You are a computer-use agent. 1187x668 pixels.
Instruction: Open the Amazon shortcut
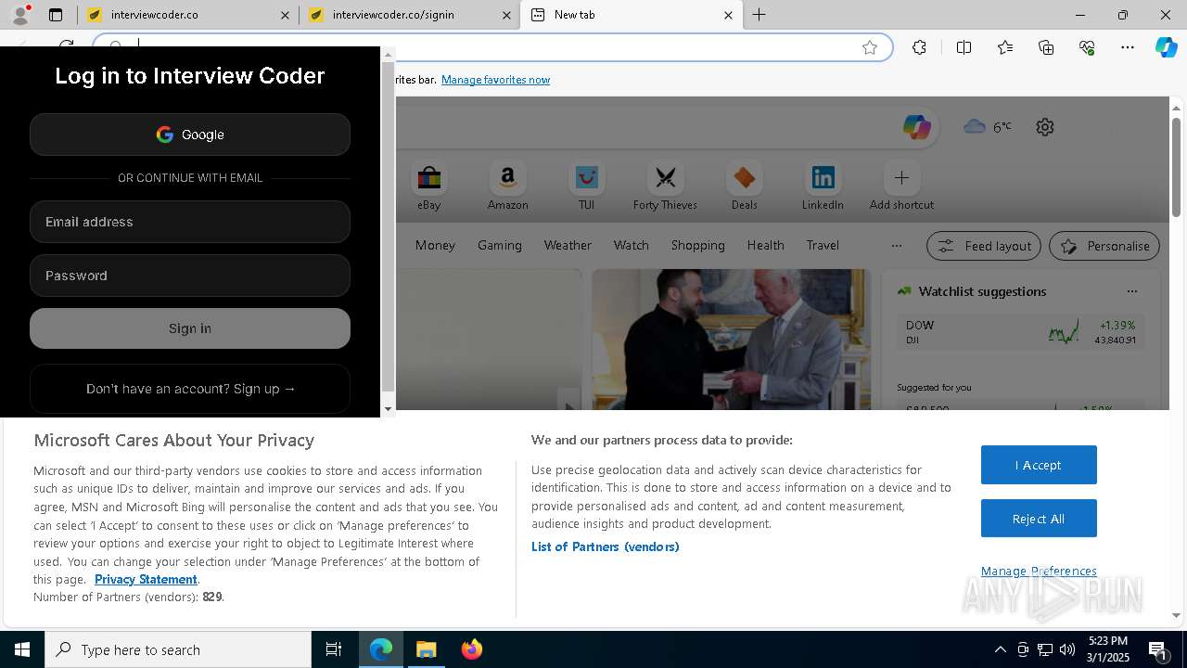point(507,186)
